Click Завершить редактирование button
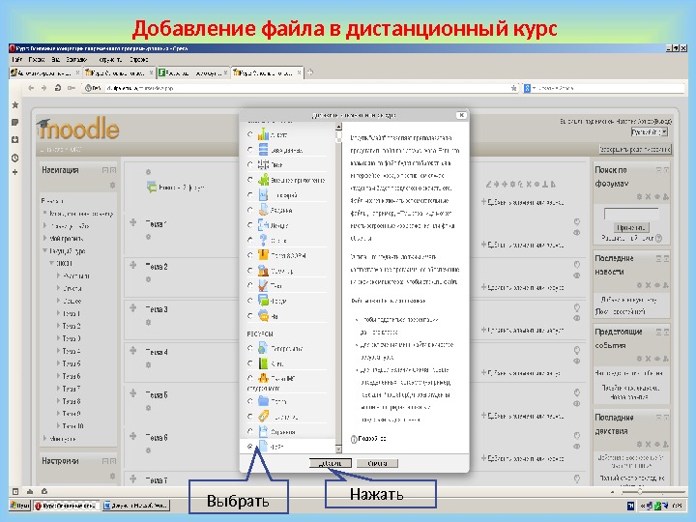The width and height of the screenshot is (696, 522). [x=635, y=149]
